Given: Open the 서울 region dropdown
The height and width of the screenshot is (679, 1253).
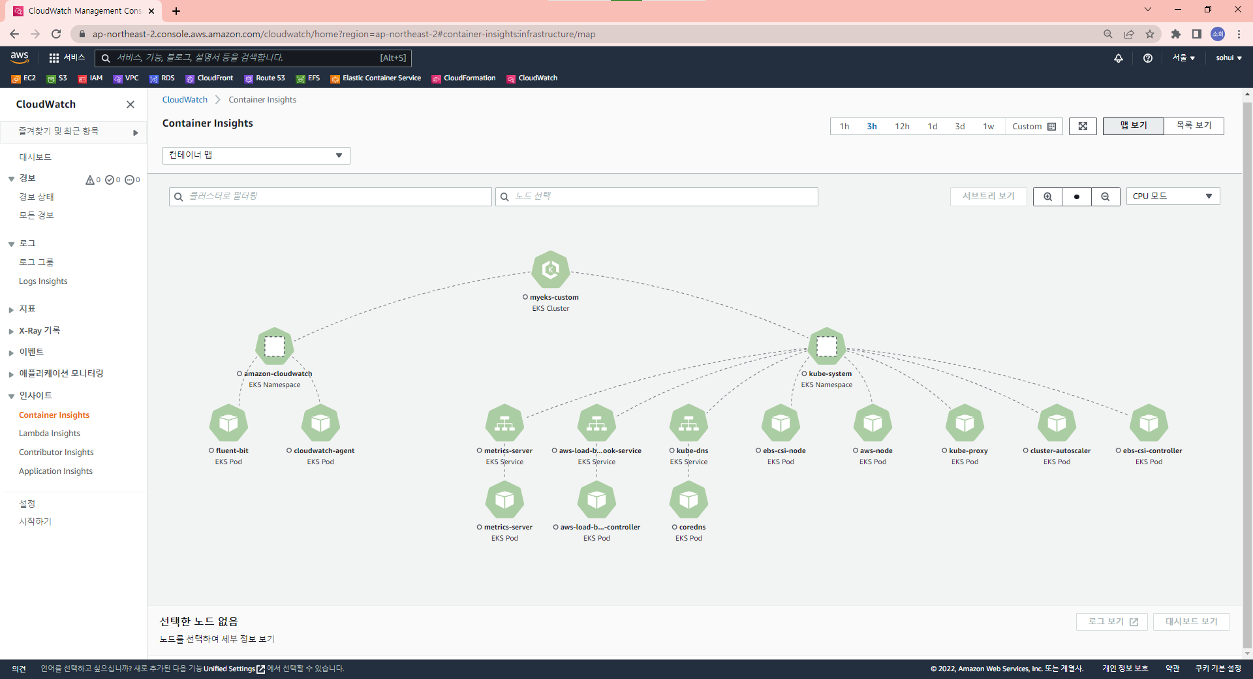Looking at the screenshot, I should (1183, 58).
